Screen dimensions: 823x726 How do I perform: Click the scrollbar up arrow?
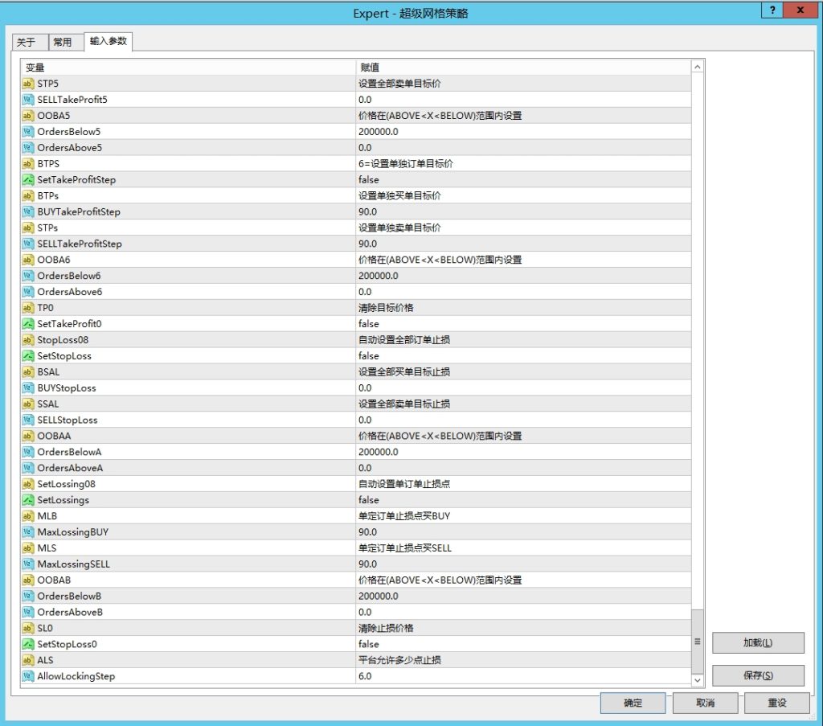point(697,68)
